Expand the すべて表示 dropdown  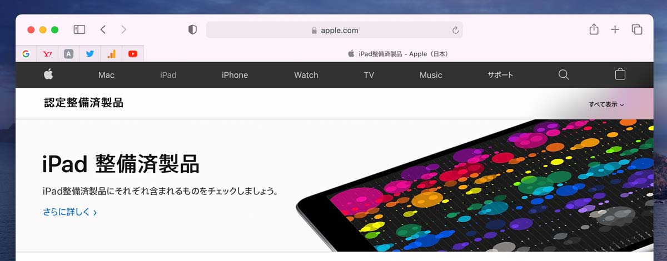pyautogui.click(x=606, y=104)
